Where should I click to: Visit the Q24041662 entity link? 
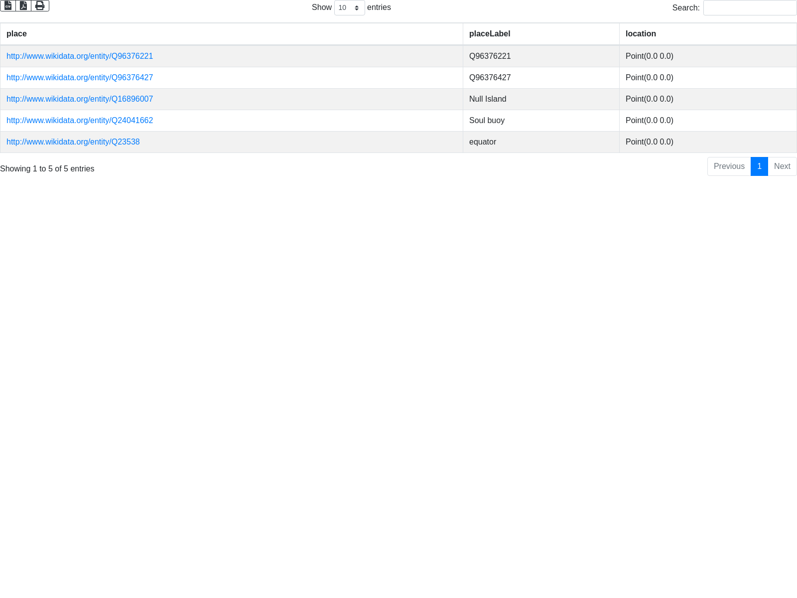click(80, 121)
